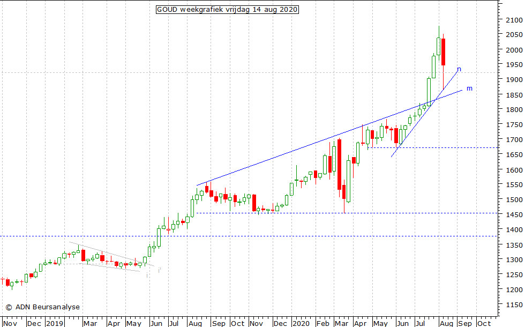Select the Dec label just before 2019
Image resolution: width=525 pixels, height=327 pixels.
click(x=34, y=323)
